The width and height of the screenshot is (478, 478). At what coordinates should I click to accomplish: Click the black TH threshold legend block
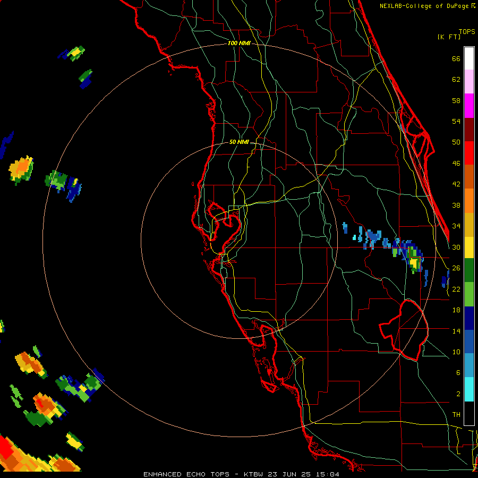(469, 413)
